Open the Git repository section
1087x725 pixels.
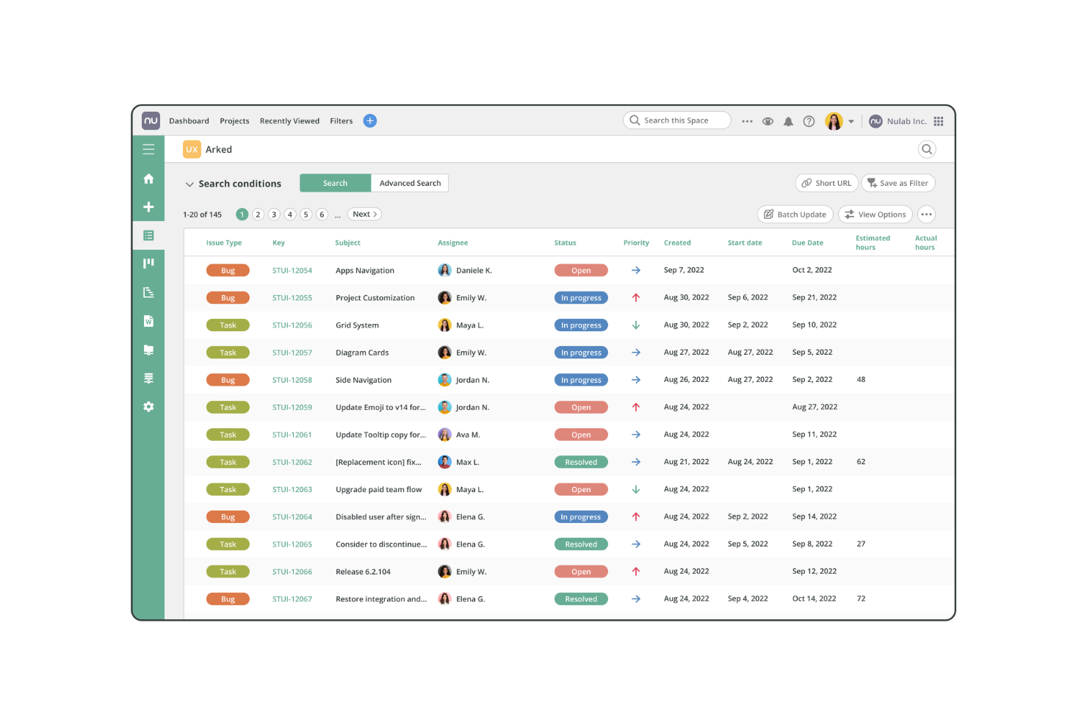coord(149,378)
